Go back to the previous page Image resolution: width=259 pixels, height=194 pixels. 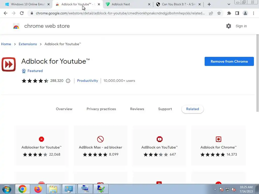pos(6,13)
